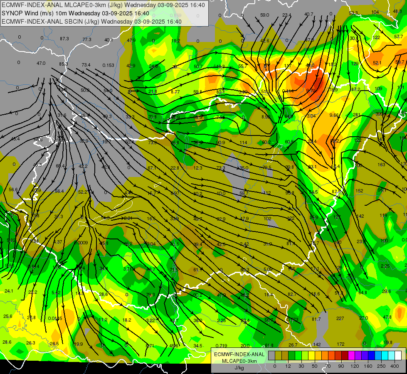Select the sky blue legend swatch
Viewport: 407px width, 374px height.
pyautogui.click(x=378, y=355)
